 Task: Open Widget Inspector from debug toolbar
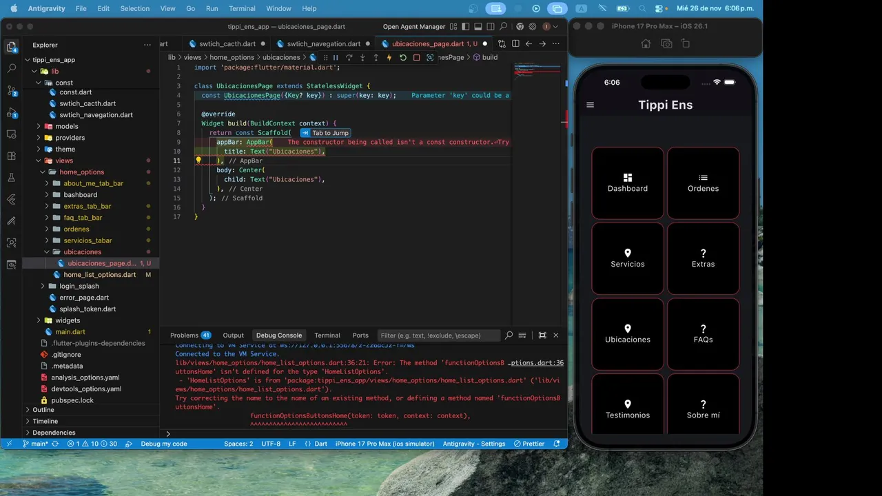430,58
